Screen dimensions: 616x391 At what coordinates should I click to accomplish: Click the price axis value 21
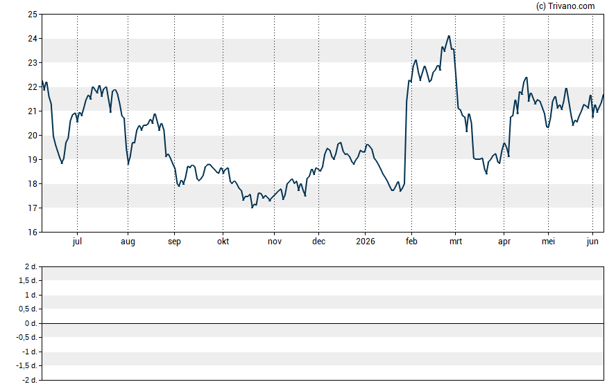(x=32, y=111)
